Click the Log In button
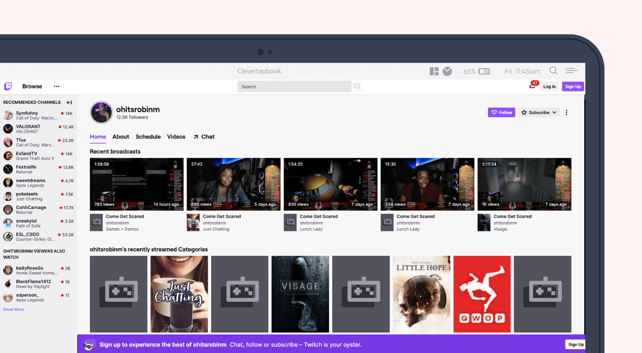This screenshot has width=642, height=353. 549,87
